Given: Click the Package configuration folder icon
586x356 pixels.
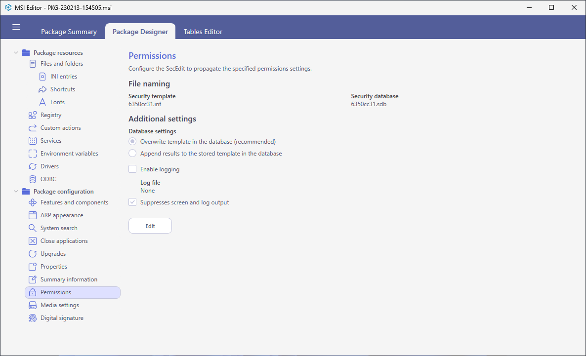Looking at the screenshot, I should point(26,192).
